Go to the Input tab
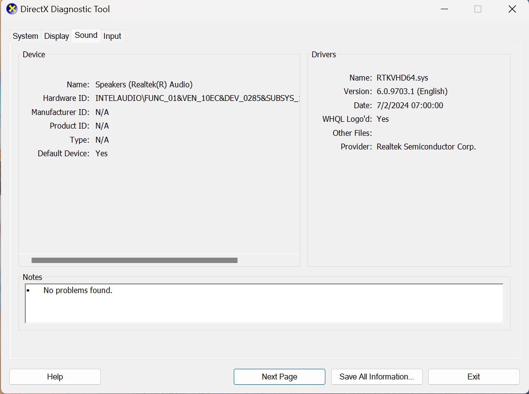The image size is (529, 394). click(x=112, y=36)
